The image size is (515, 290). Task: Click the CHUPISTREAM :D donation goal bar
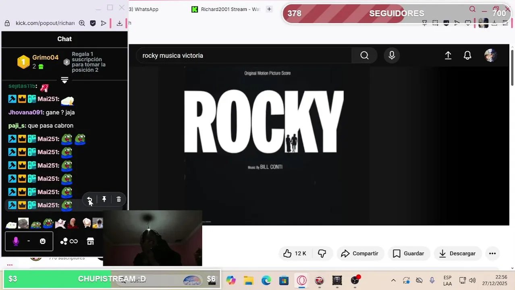(x=112, y=279)
